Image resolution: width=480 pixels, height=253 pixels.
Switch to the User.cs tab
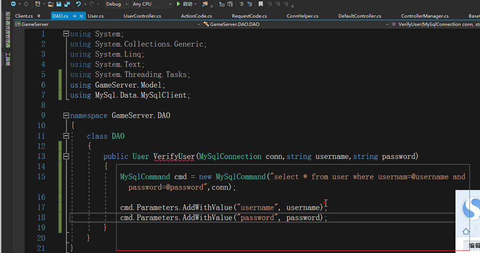coord(96,16)
